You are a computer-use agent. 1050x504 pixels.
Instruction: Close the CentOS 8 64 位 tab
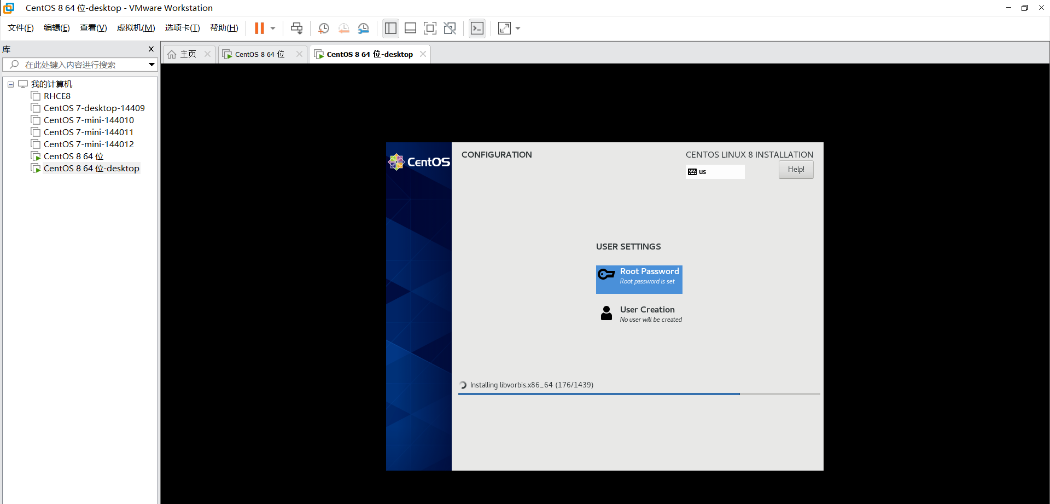coord(299,54)
